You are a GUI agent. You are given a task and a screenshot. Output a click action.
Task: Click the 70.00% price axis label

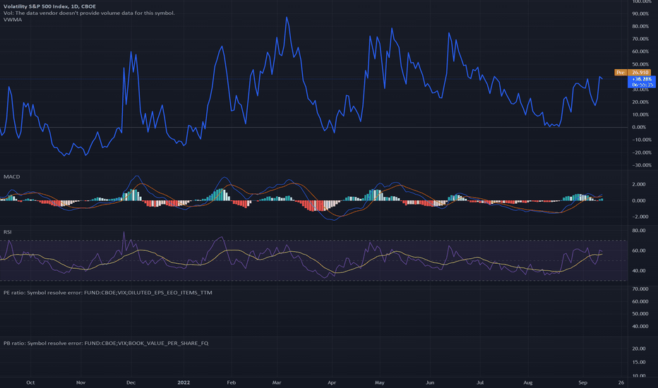640,39
